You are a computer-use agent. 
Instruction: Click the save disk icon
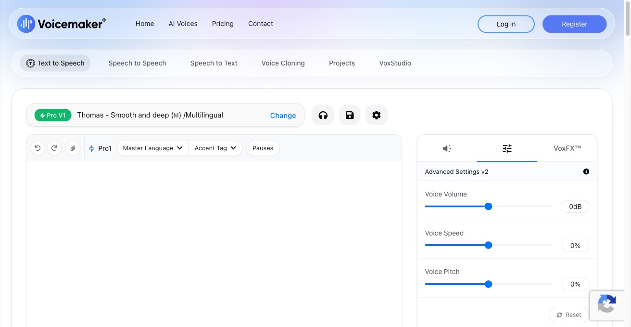coord(350,115)
